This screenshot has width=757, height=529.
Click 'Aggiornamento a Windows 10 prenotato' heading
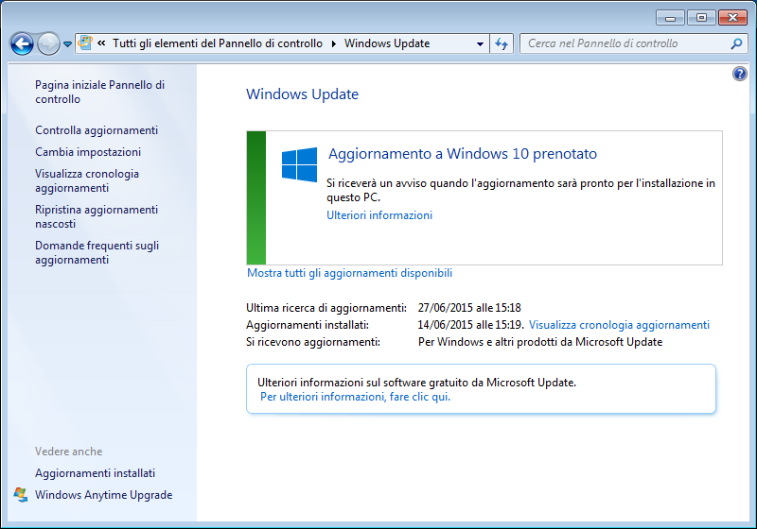463,154
